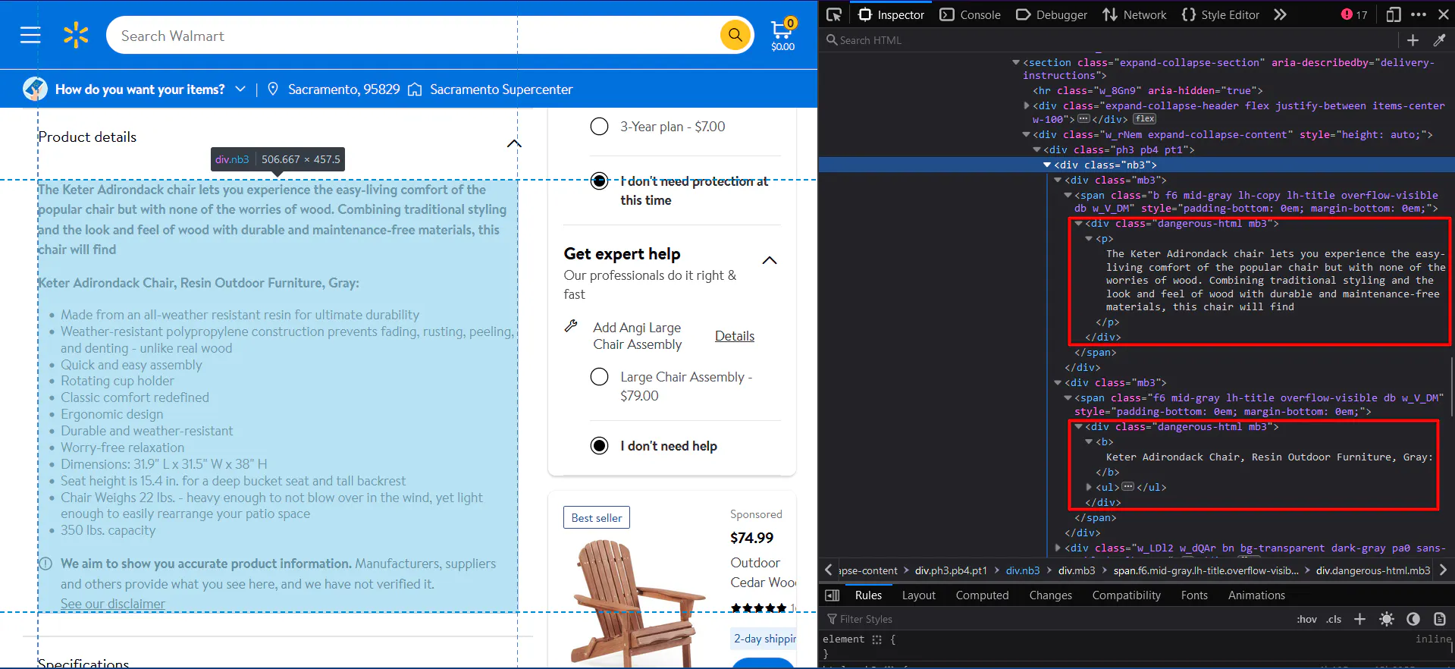Click div.dangerous-html.mb3 breadcrumb
1455x669 pixels.
[x=1372, y=570]
